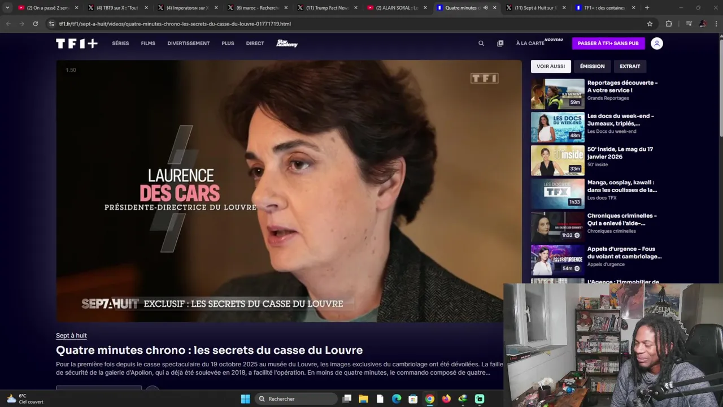Screen dimensions: 723x407
Task: Click the Les docs TFX 1h33 thumbnail
Action: [558, 194]
